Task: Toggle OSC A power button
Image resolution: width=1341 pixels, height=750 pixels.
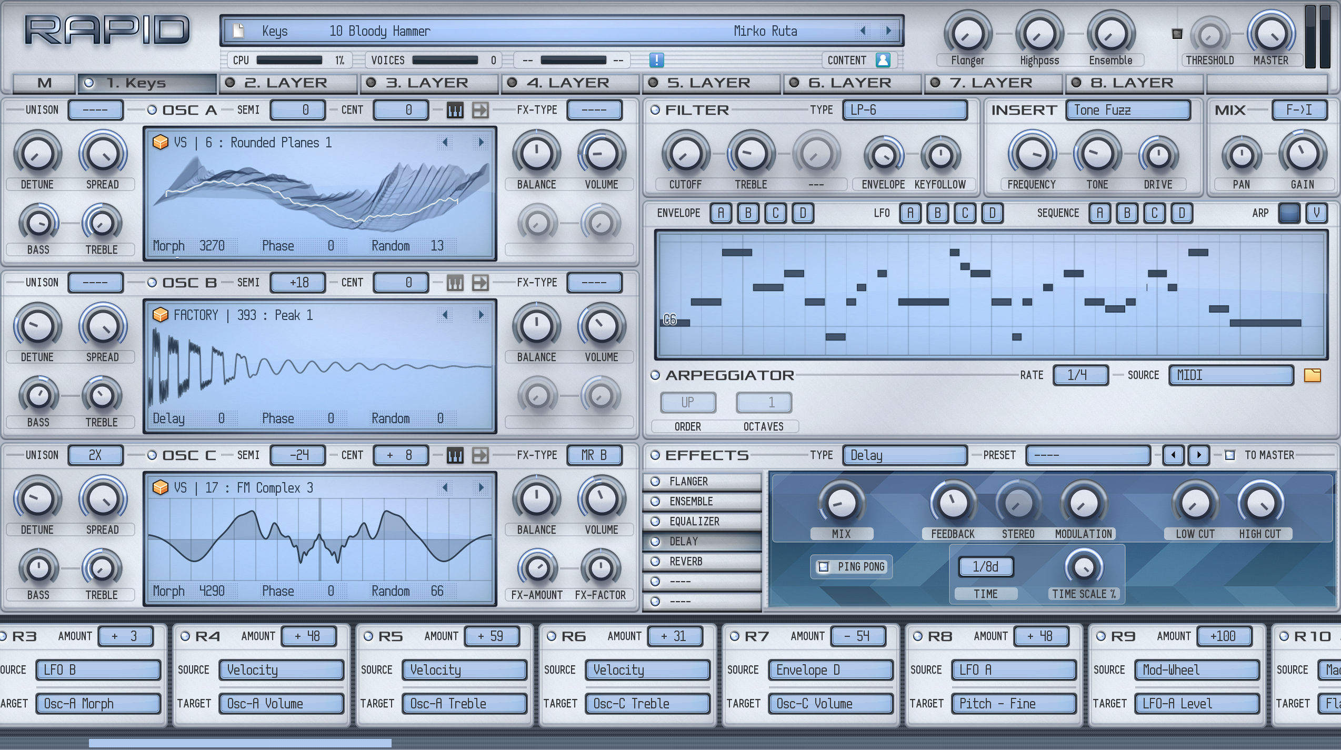Action: pos(152,110)
